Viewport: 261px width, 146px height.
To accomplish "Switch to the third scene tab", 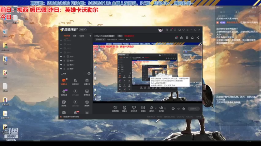I will coord(82,36).
